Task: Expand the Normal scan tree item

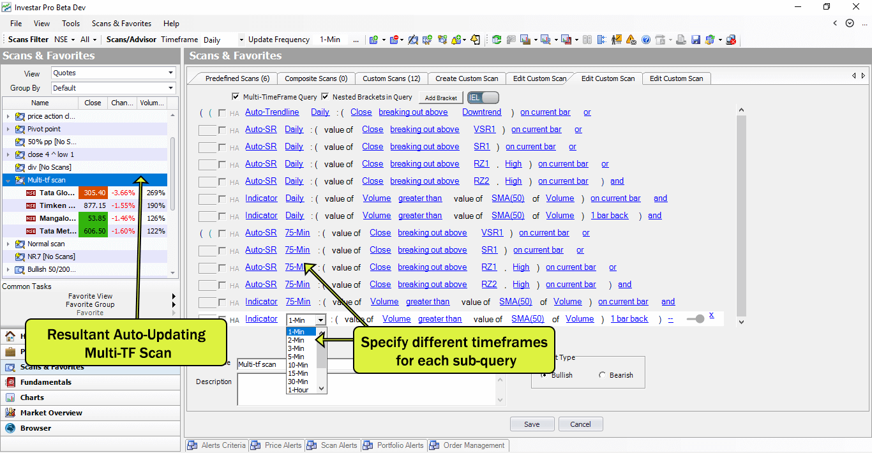Action: pyautogui.click(x=8, y=244)
